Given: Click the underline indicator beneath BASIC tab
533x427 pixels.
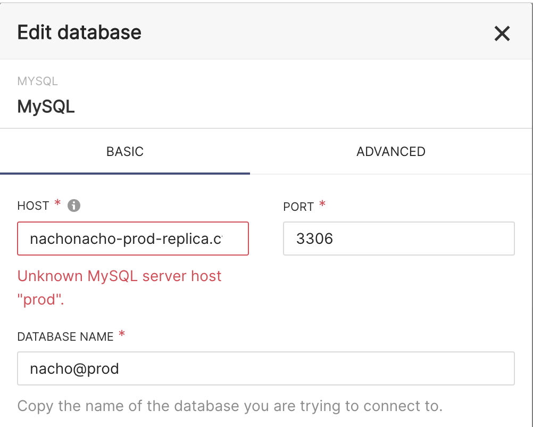Looking at the screenshot, I should 124,171.
